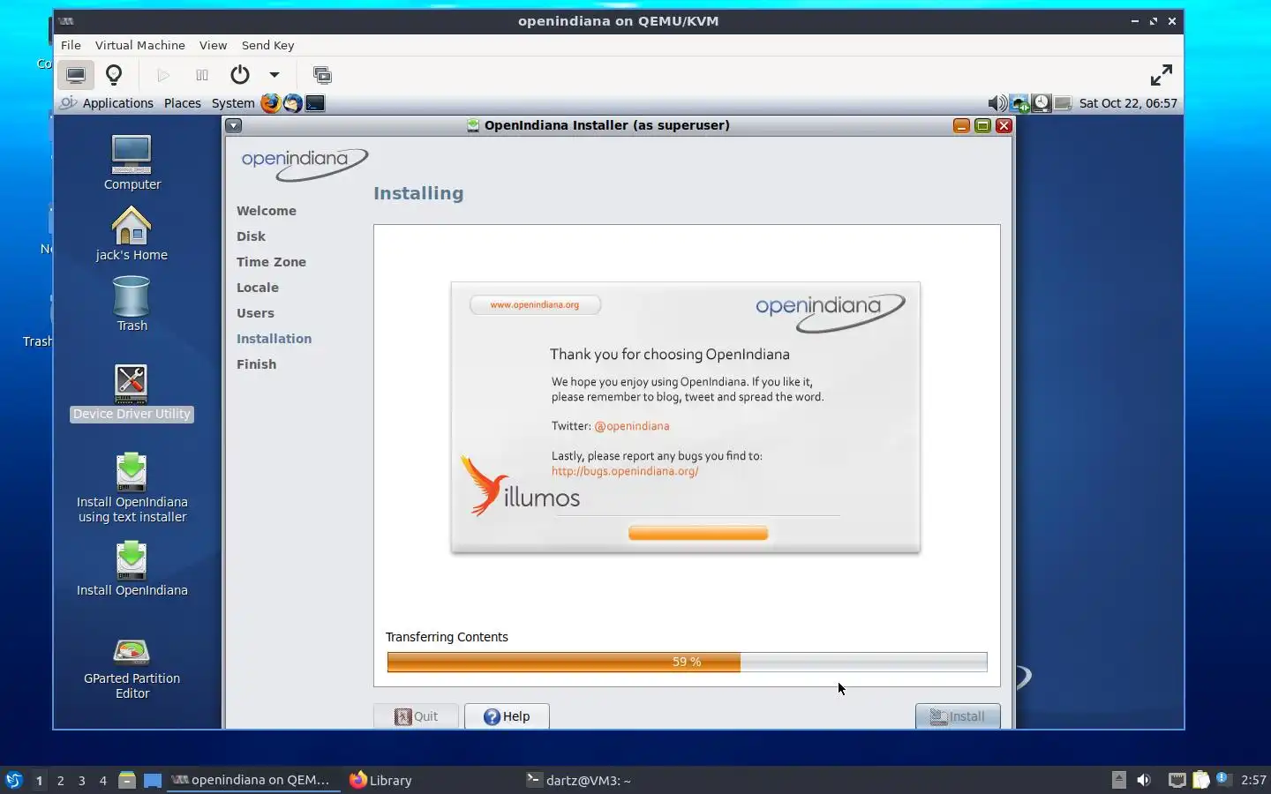Click the guest network status icon

(x=1020, y=103)
